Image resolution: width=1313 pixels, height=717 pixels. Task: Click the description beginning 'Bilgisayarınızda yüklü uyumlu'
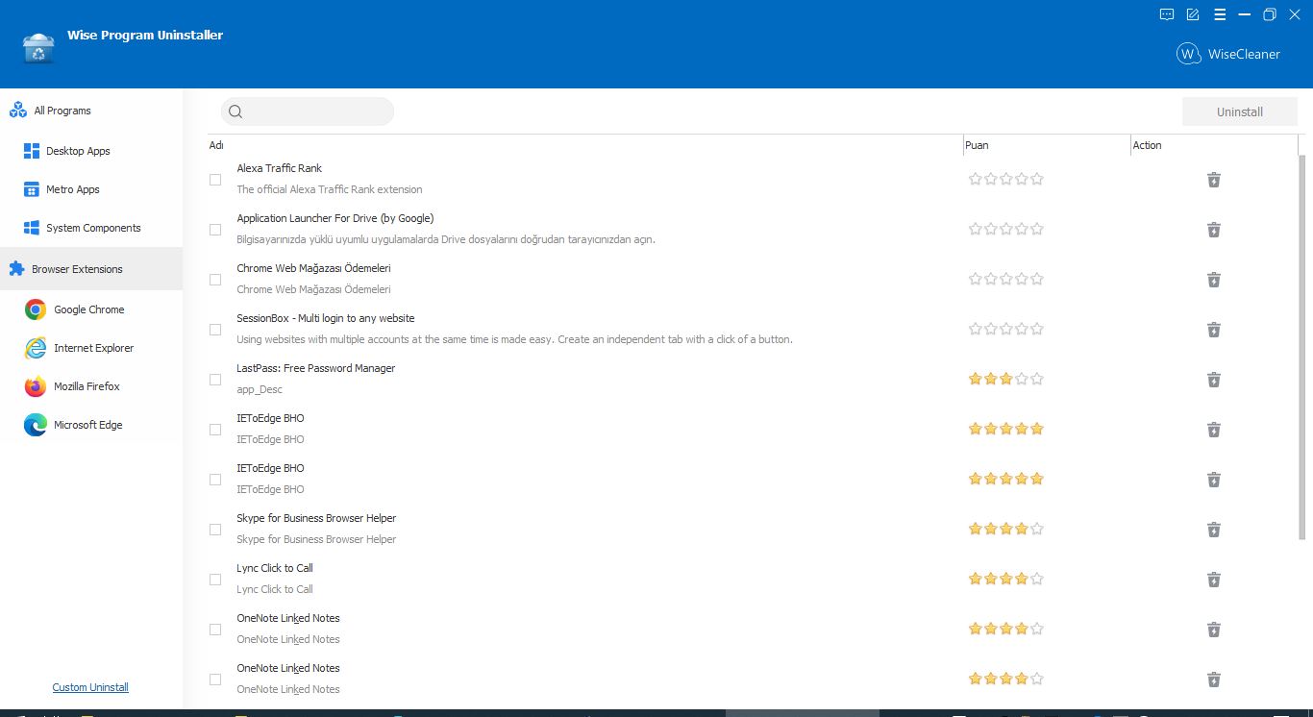(446, 239)
